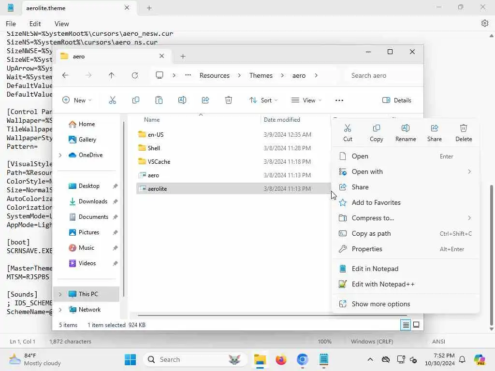Go back in File Explorer
Viewport: 495px width, 371px height.
point(65,75)
